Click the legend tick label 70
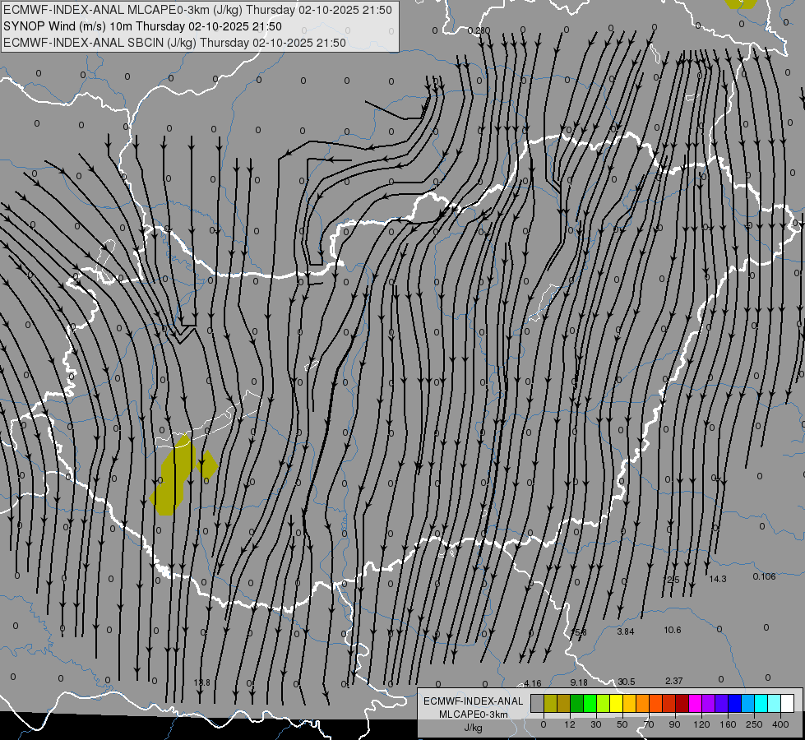805x740 pixels. tap(649, 724)
